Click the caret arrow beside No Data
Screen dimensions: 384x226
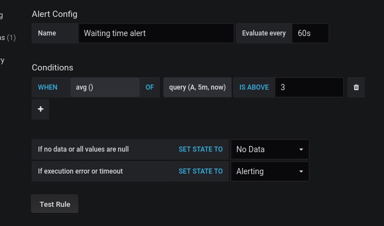coord(301,149)
